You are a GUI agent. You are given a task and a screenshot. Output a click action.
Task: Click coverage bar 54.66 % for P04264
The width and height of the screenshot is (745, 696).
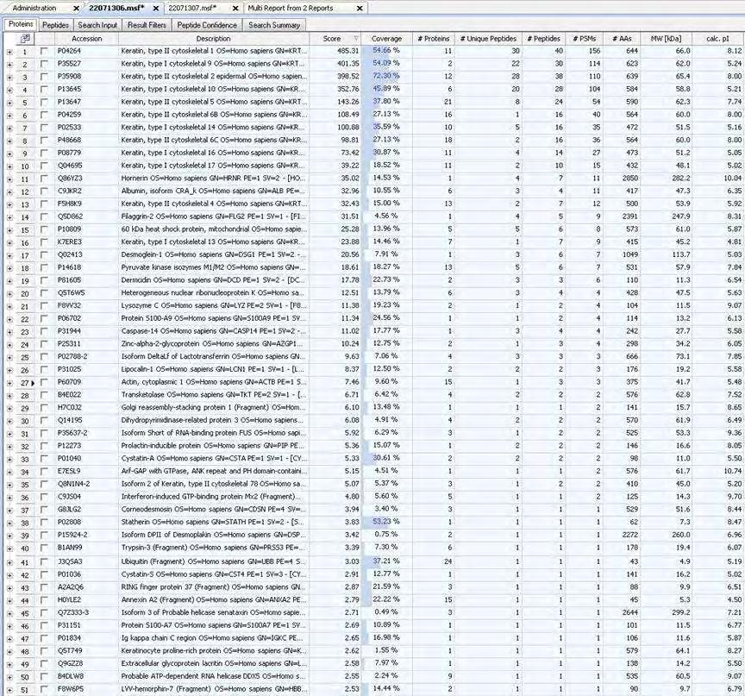(x=386, y=50)
